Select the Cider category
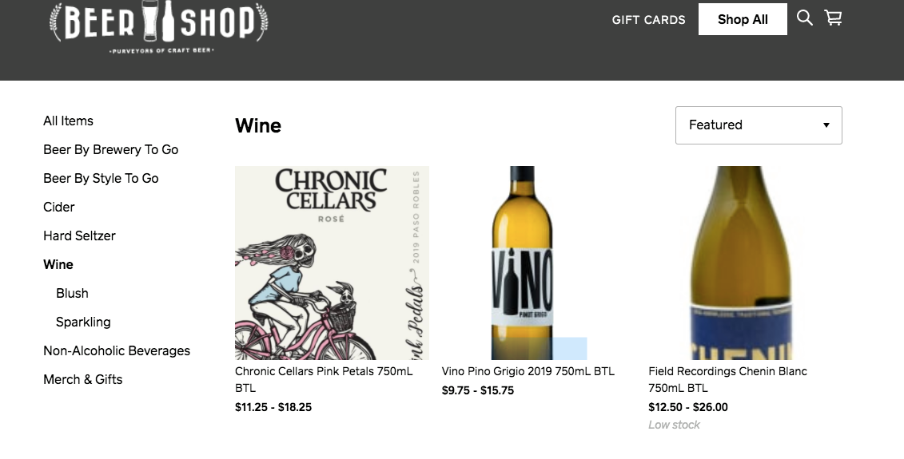This screenshot has width=904, height=459. tap(59, 207)
